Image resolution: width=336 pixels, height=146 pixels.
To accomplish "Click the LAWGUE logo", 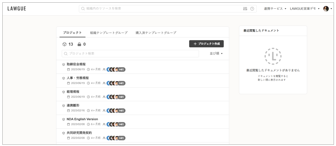I will (x=17, y=9).
